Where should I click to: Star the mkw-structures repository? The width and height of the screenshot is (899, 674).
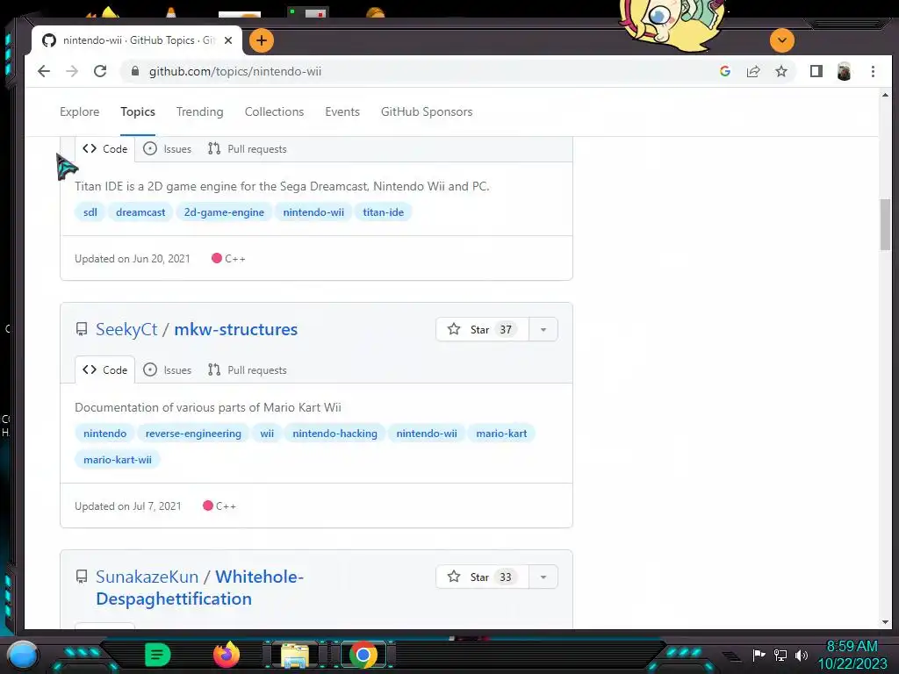(482, 330)
